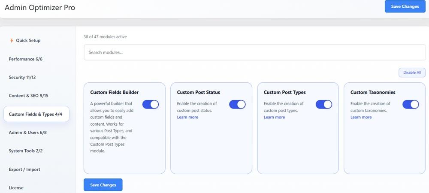Click the Custom Post Status card title

(x=198, y=92)
